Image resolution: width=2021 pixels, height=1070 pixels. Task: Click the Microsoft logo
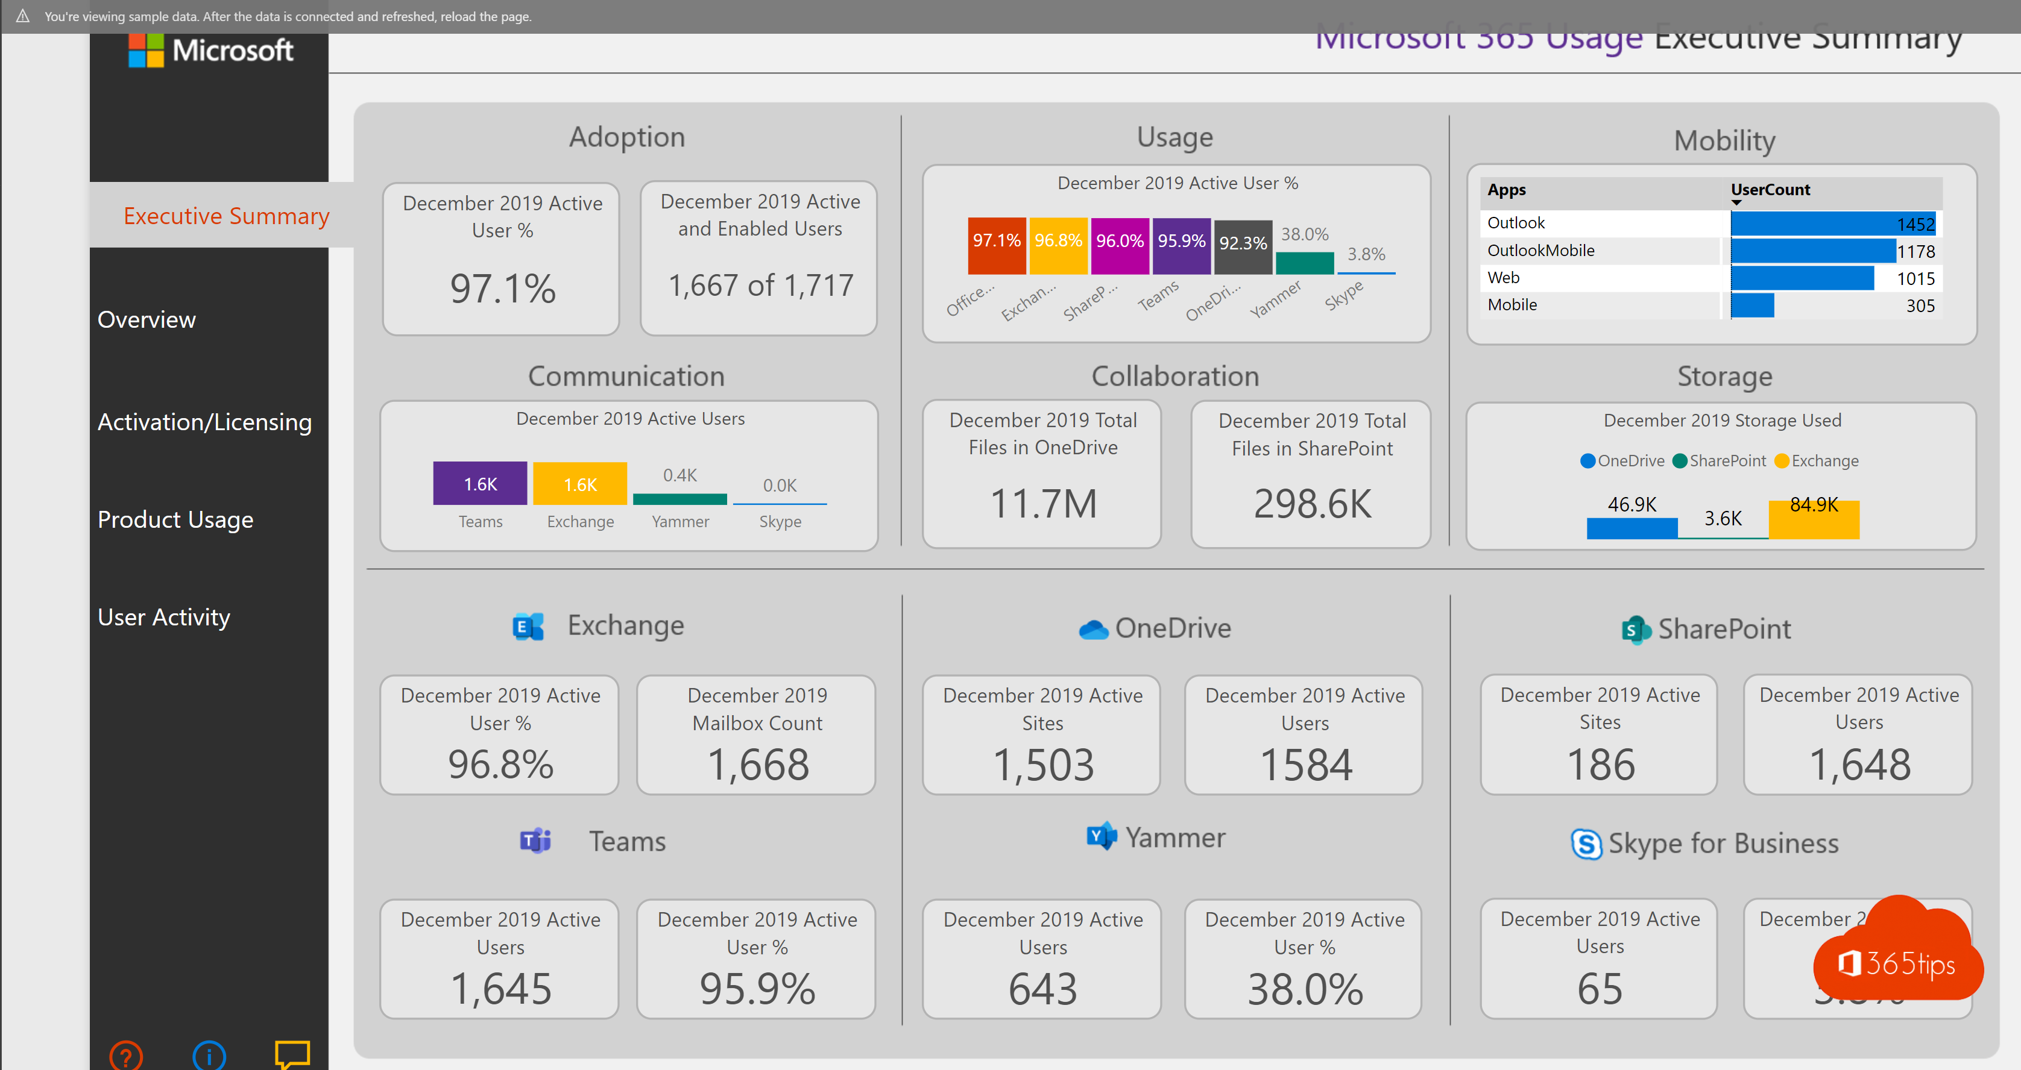click(211, 51)
